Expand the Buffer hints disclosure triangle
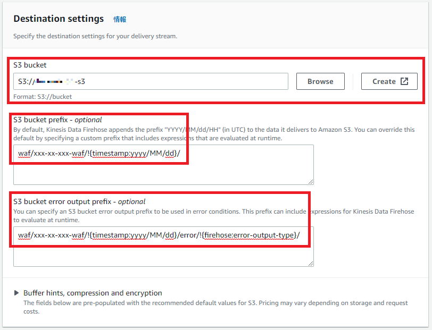The width and height of the screenshot is (432, 330). pos(16,293)
